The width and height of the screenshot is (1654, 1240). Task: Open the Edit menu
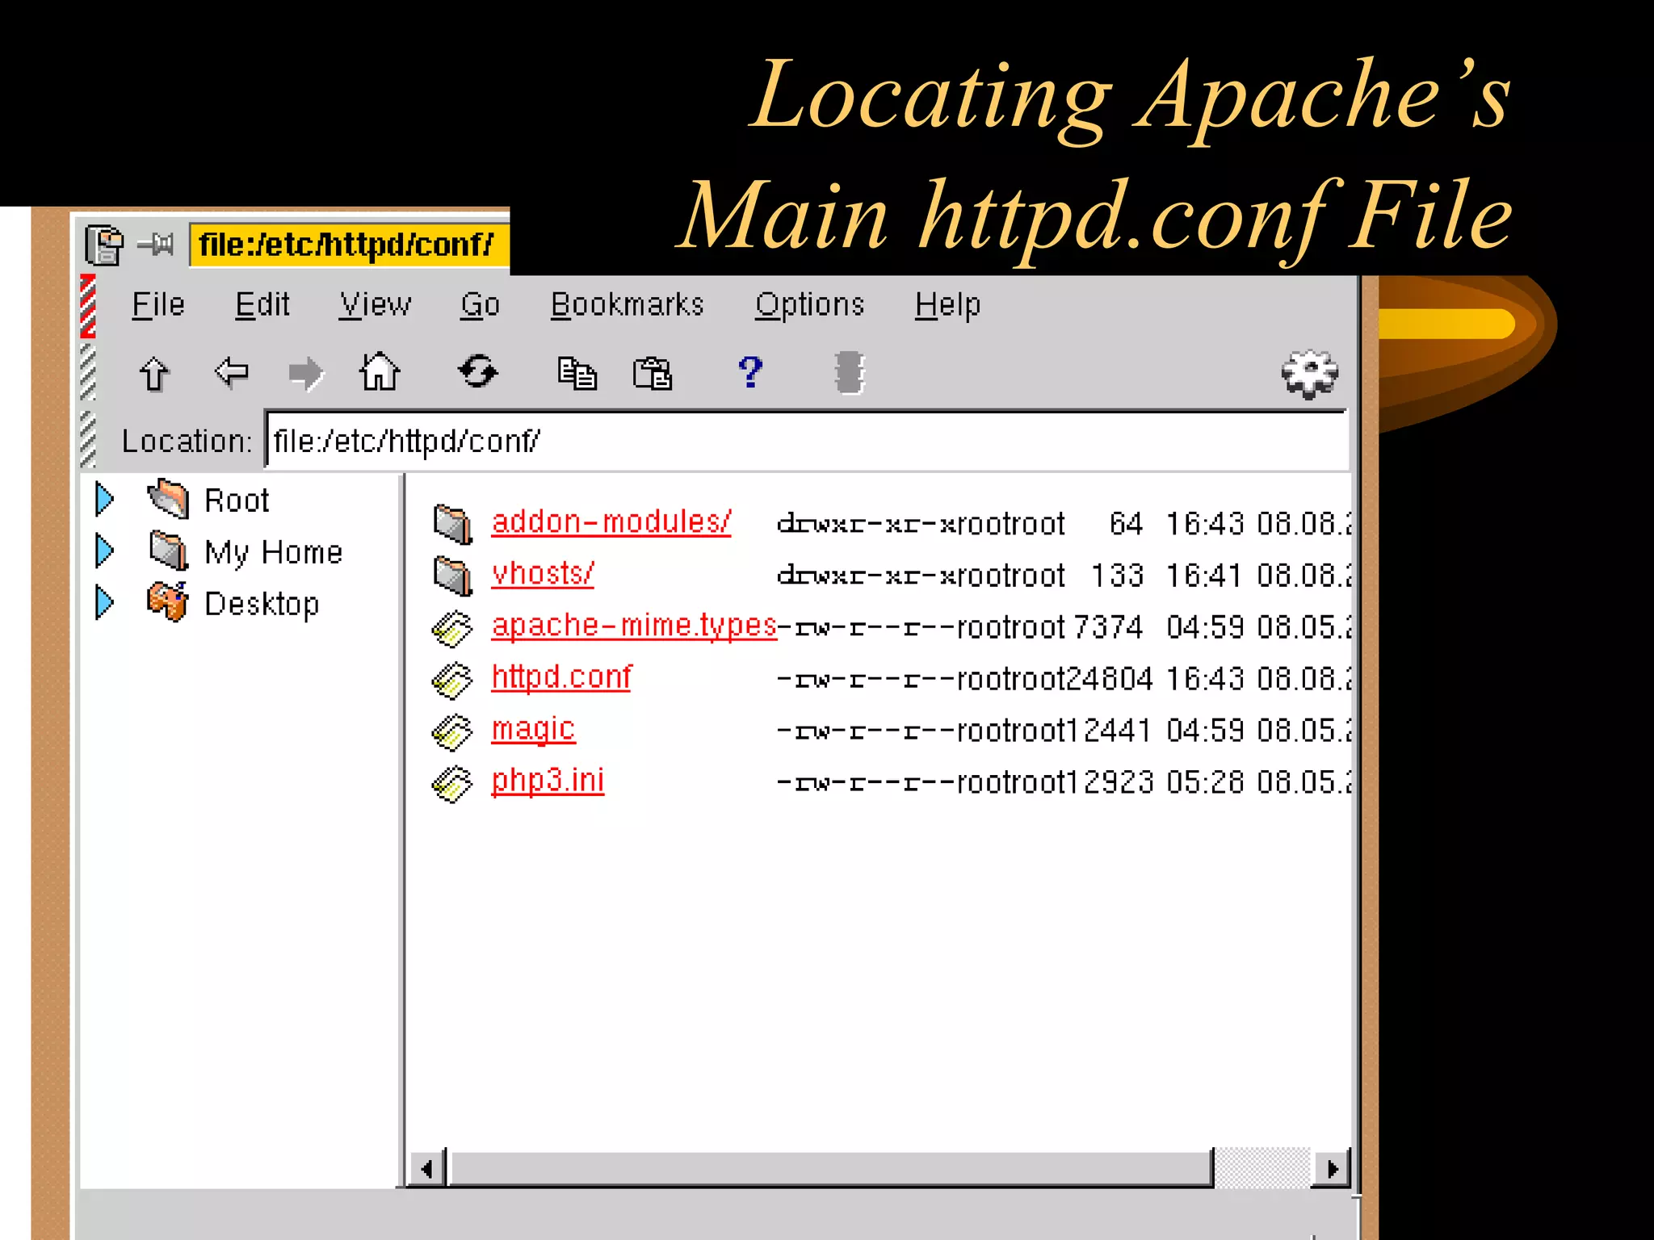262,305
